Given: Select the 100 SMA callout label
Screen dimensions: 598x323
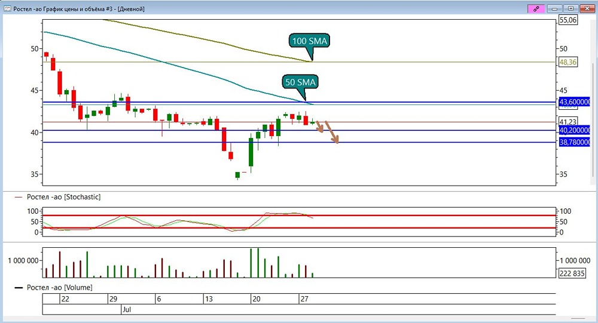Looking at the screenshot, I should (309, 41).
